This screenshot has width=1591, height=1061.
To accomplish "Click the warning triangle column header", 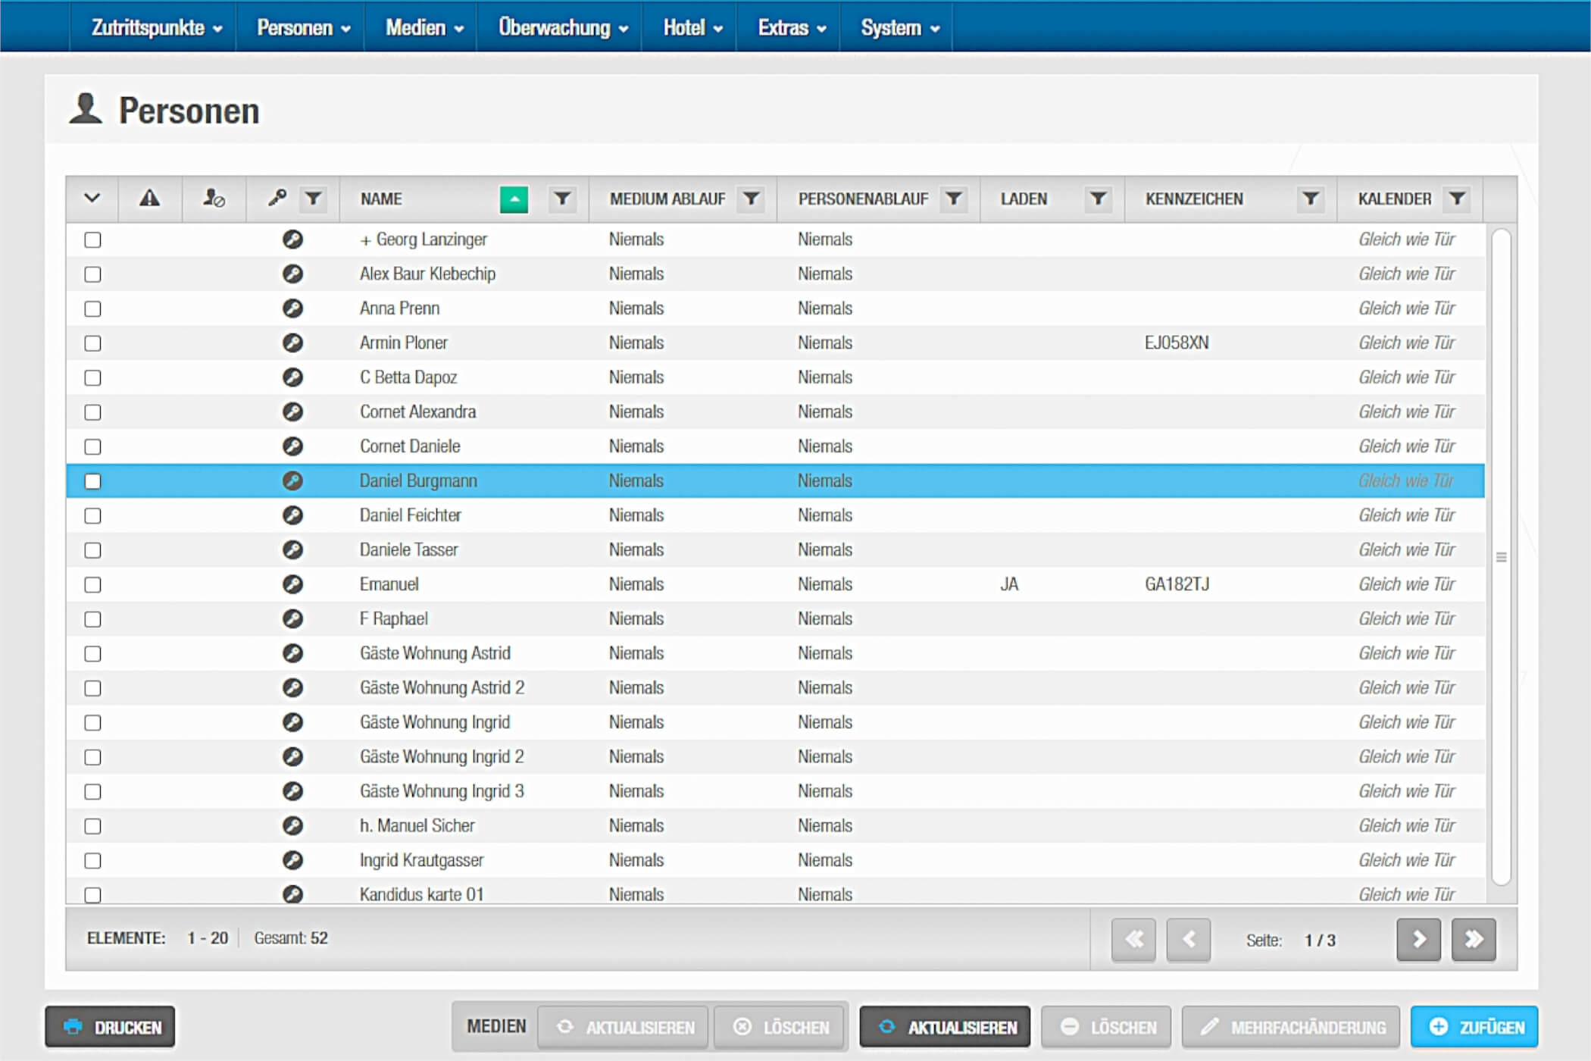I will click(x=149, y=199).
